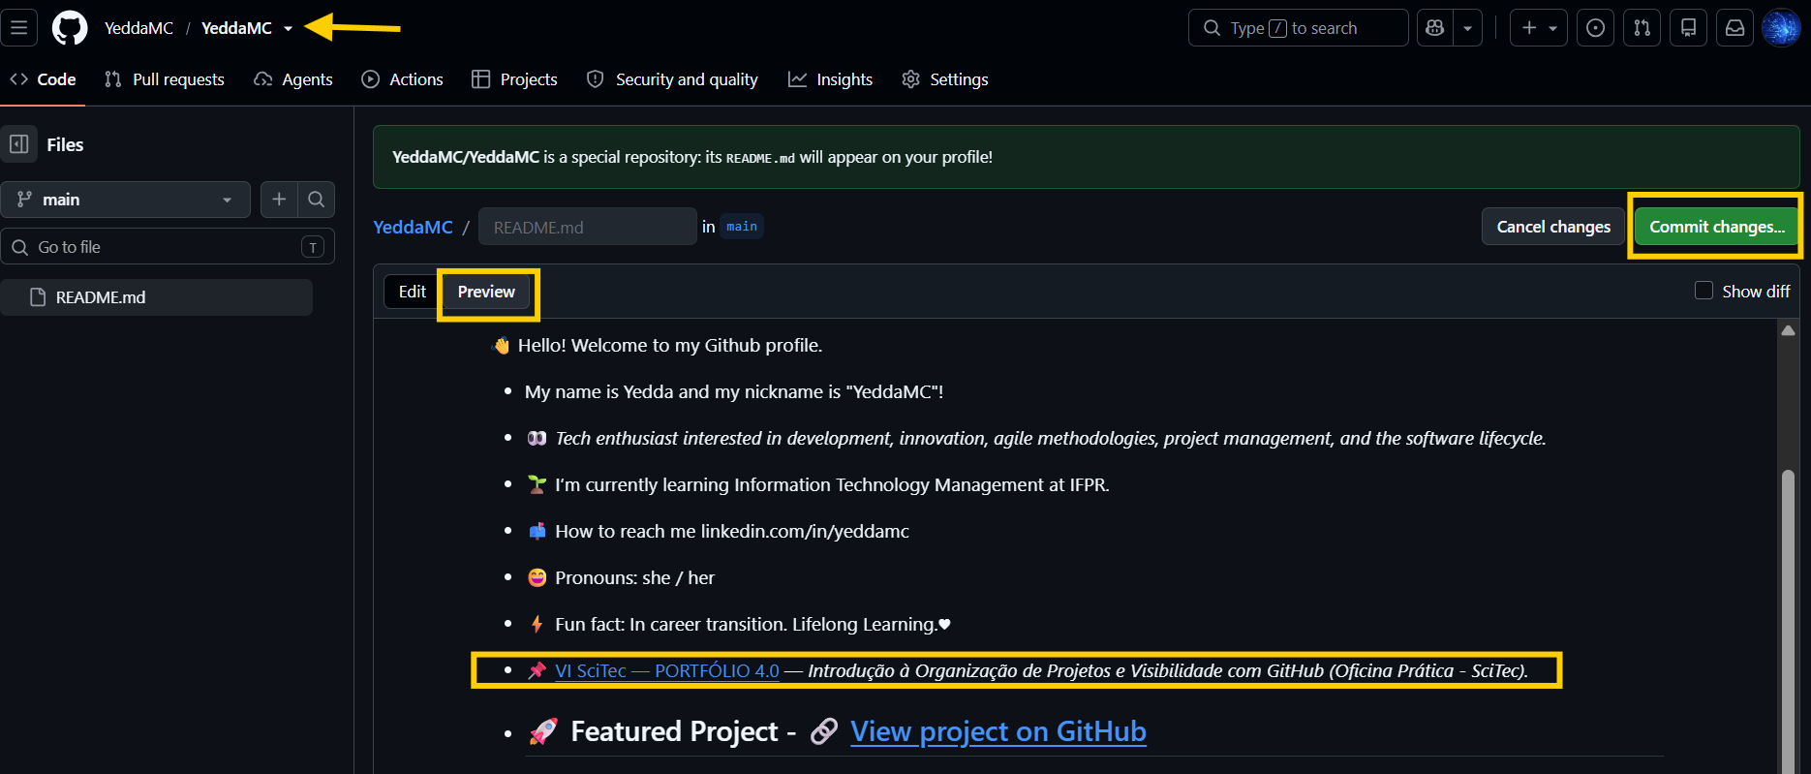Select README.md in the file tree

(157, 297)
